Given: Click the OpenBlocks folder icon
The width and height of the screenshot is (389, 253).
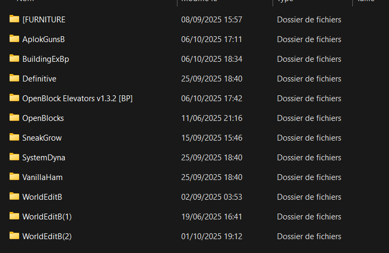Looking at the screenshot, I should tap(14, 117).
